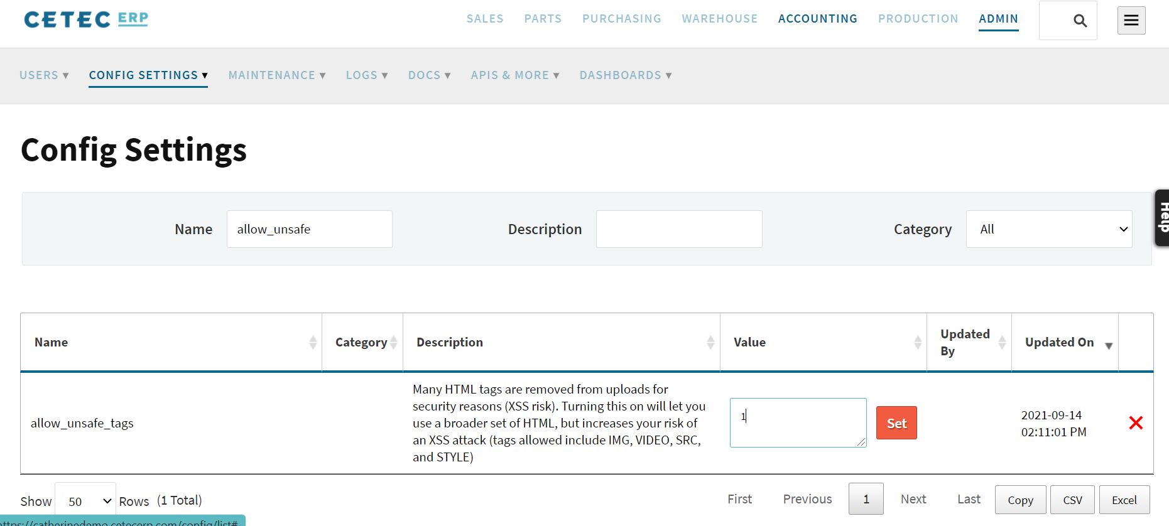
Task: Go to Next page
Action: [x=913, y=499]
